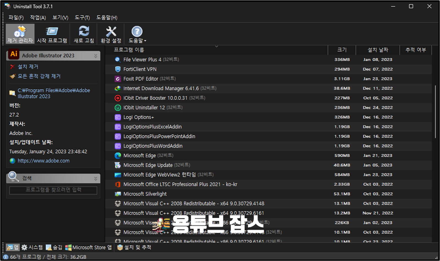Viewport: 440px width, 261px height.
Task: Select the LogiOptionsPlusPowerPointAddin row
Action: click(268, 136)
